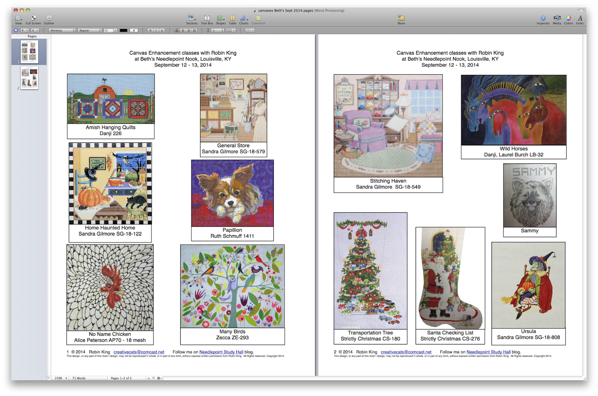The width and height of the screenshot is (598, 396).
Task: Open the Fonts panel
Action: click(x=580, y=20)
